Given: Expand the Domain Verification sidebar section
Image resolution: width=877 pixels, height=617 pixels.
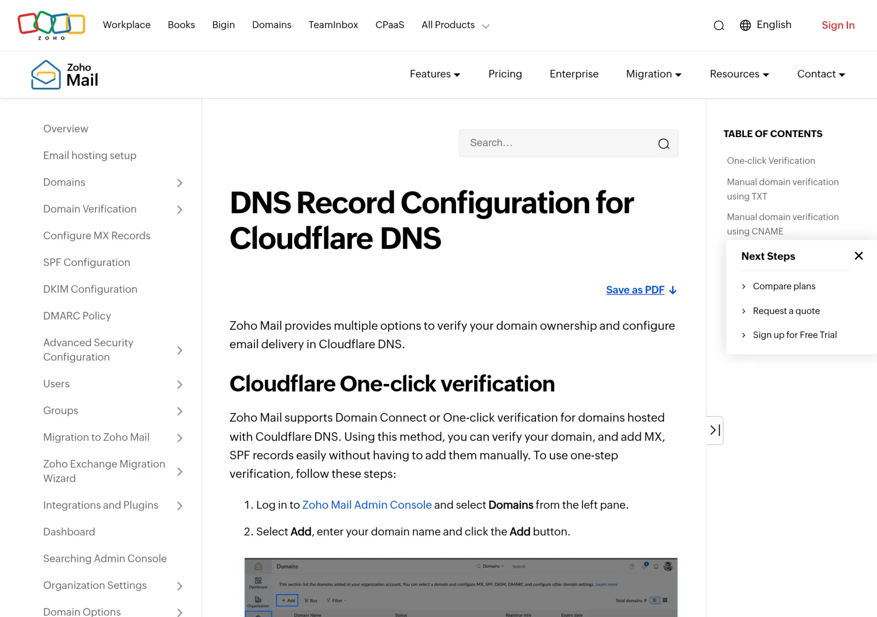Looking at the screenshot, I should coord(180,210).
